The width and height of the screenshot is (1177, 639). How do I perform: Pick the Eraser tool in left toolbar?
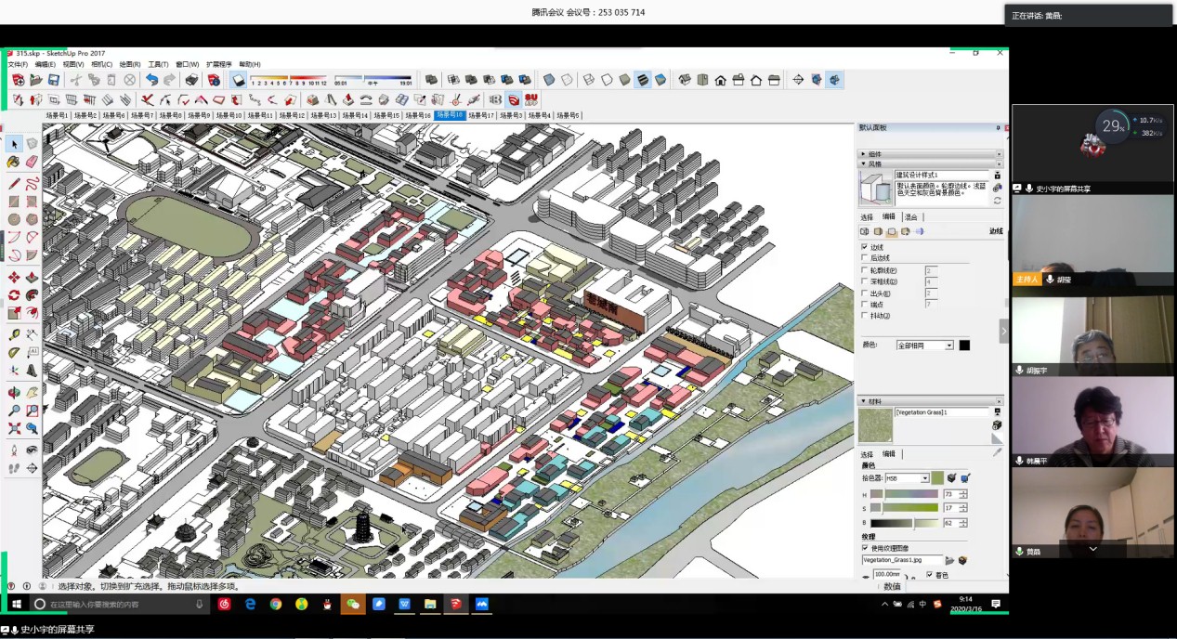[x=32, y=162]
